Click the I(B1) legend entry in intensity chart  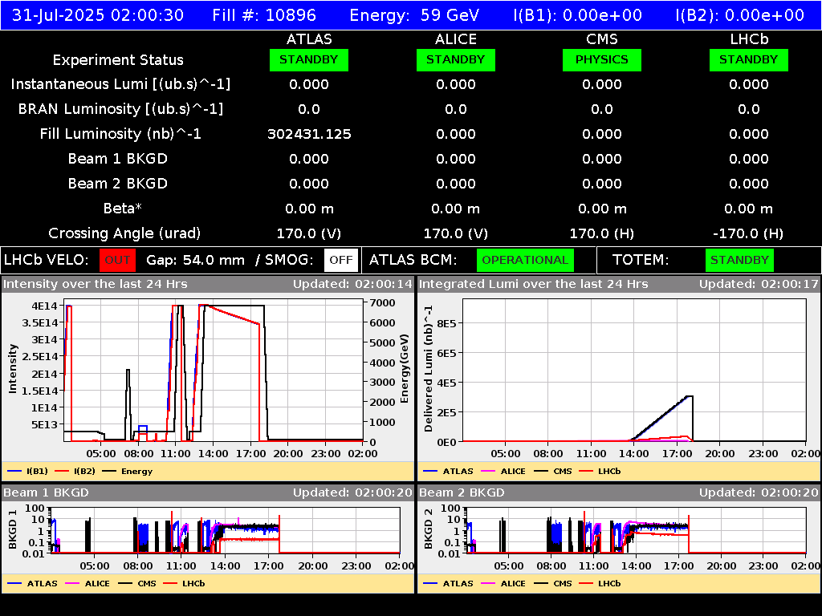pyautogui.click(x=28, y=471)
